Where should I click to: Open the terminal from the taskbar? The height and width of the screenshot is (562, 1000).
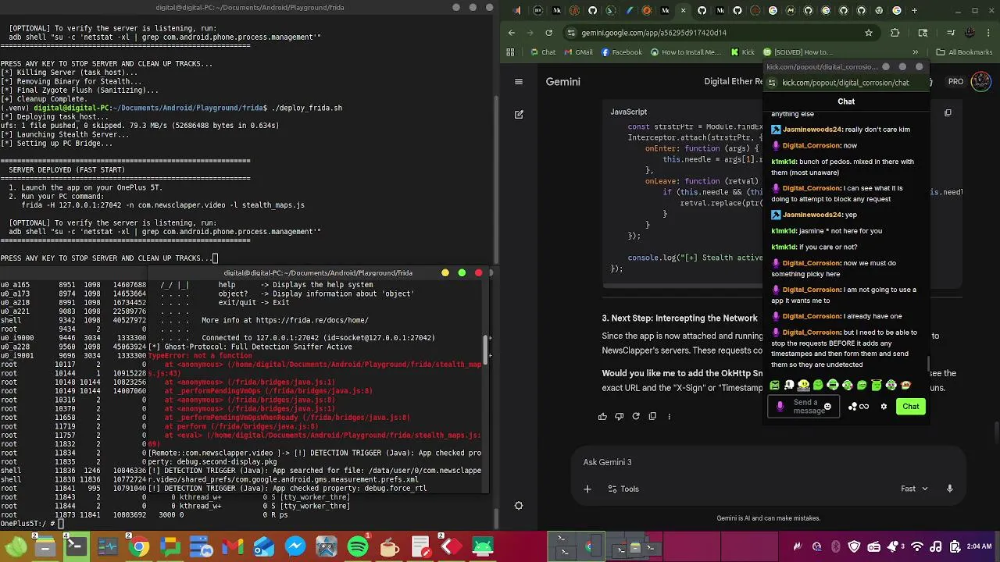click(x=76, y=547)
